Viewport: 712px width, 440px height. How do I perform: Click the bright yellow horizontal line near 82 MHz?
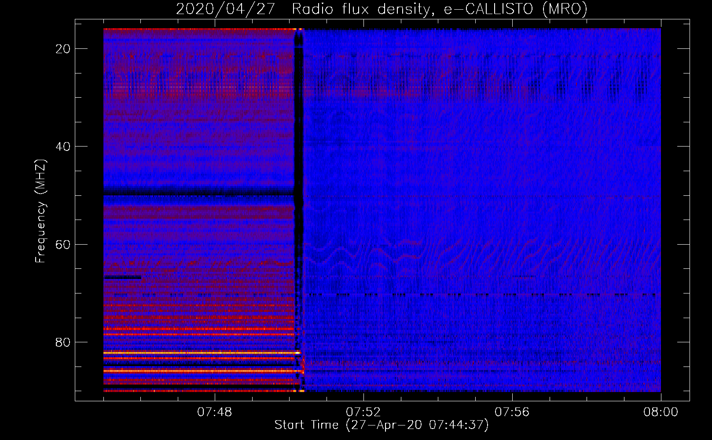tap(202, 353)
